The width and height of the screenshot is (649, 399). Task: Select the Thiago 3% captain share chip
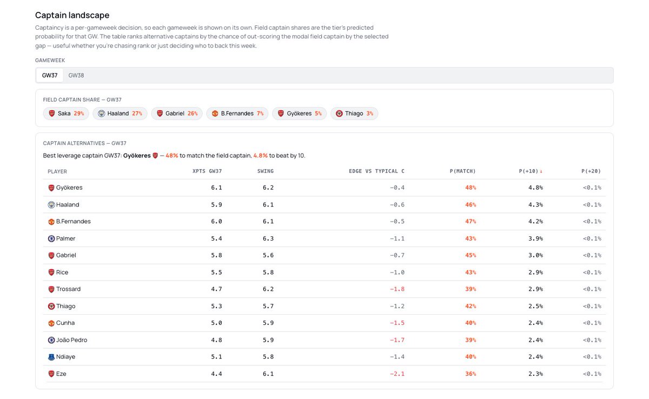point(354,114)
